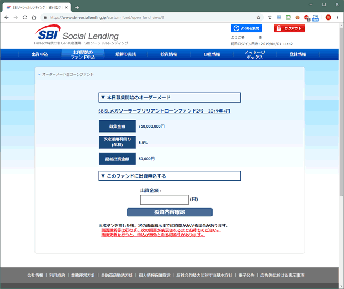Click the blue 'New' extension icon
This screenshot has width=344, height=289.
click(316, 18)
